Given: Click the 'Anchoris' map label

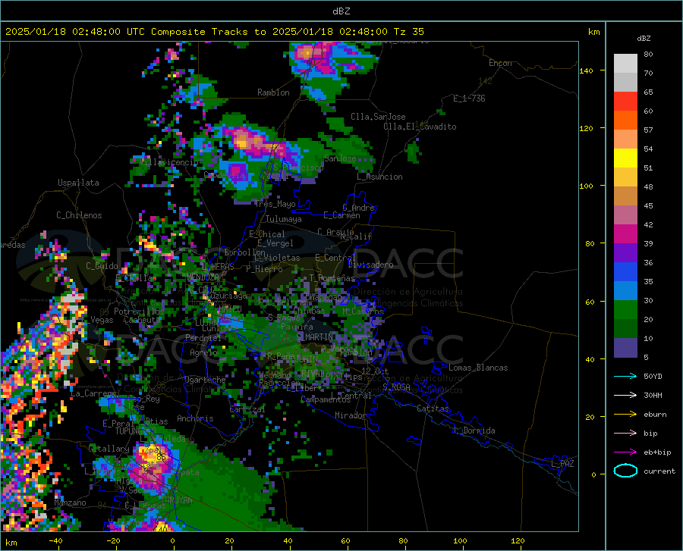Looking at the screenshot, I should 195,418.
